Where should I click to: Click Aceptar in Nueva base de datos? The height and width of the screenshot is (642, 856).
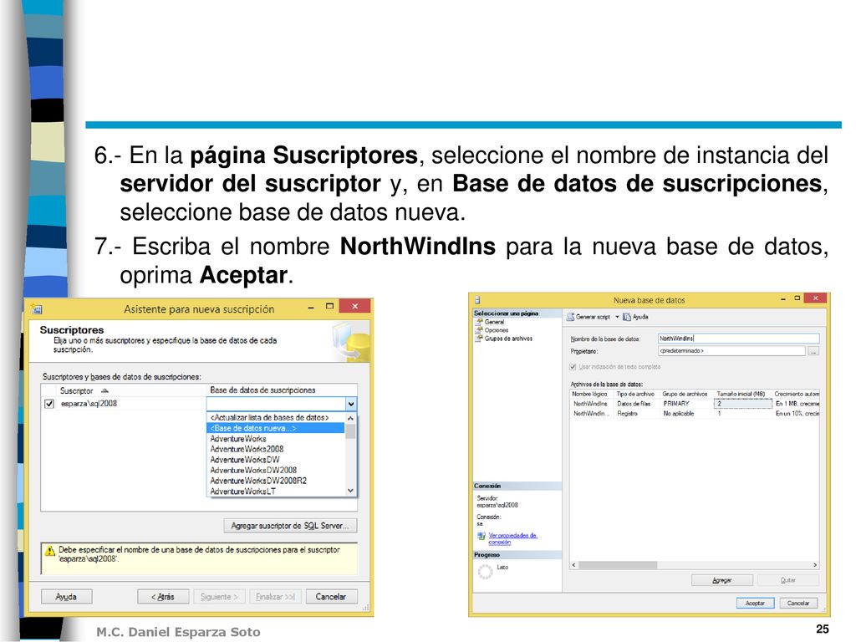point(755,604)
